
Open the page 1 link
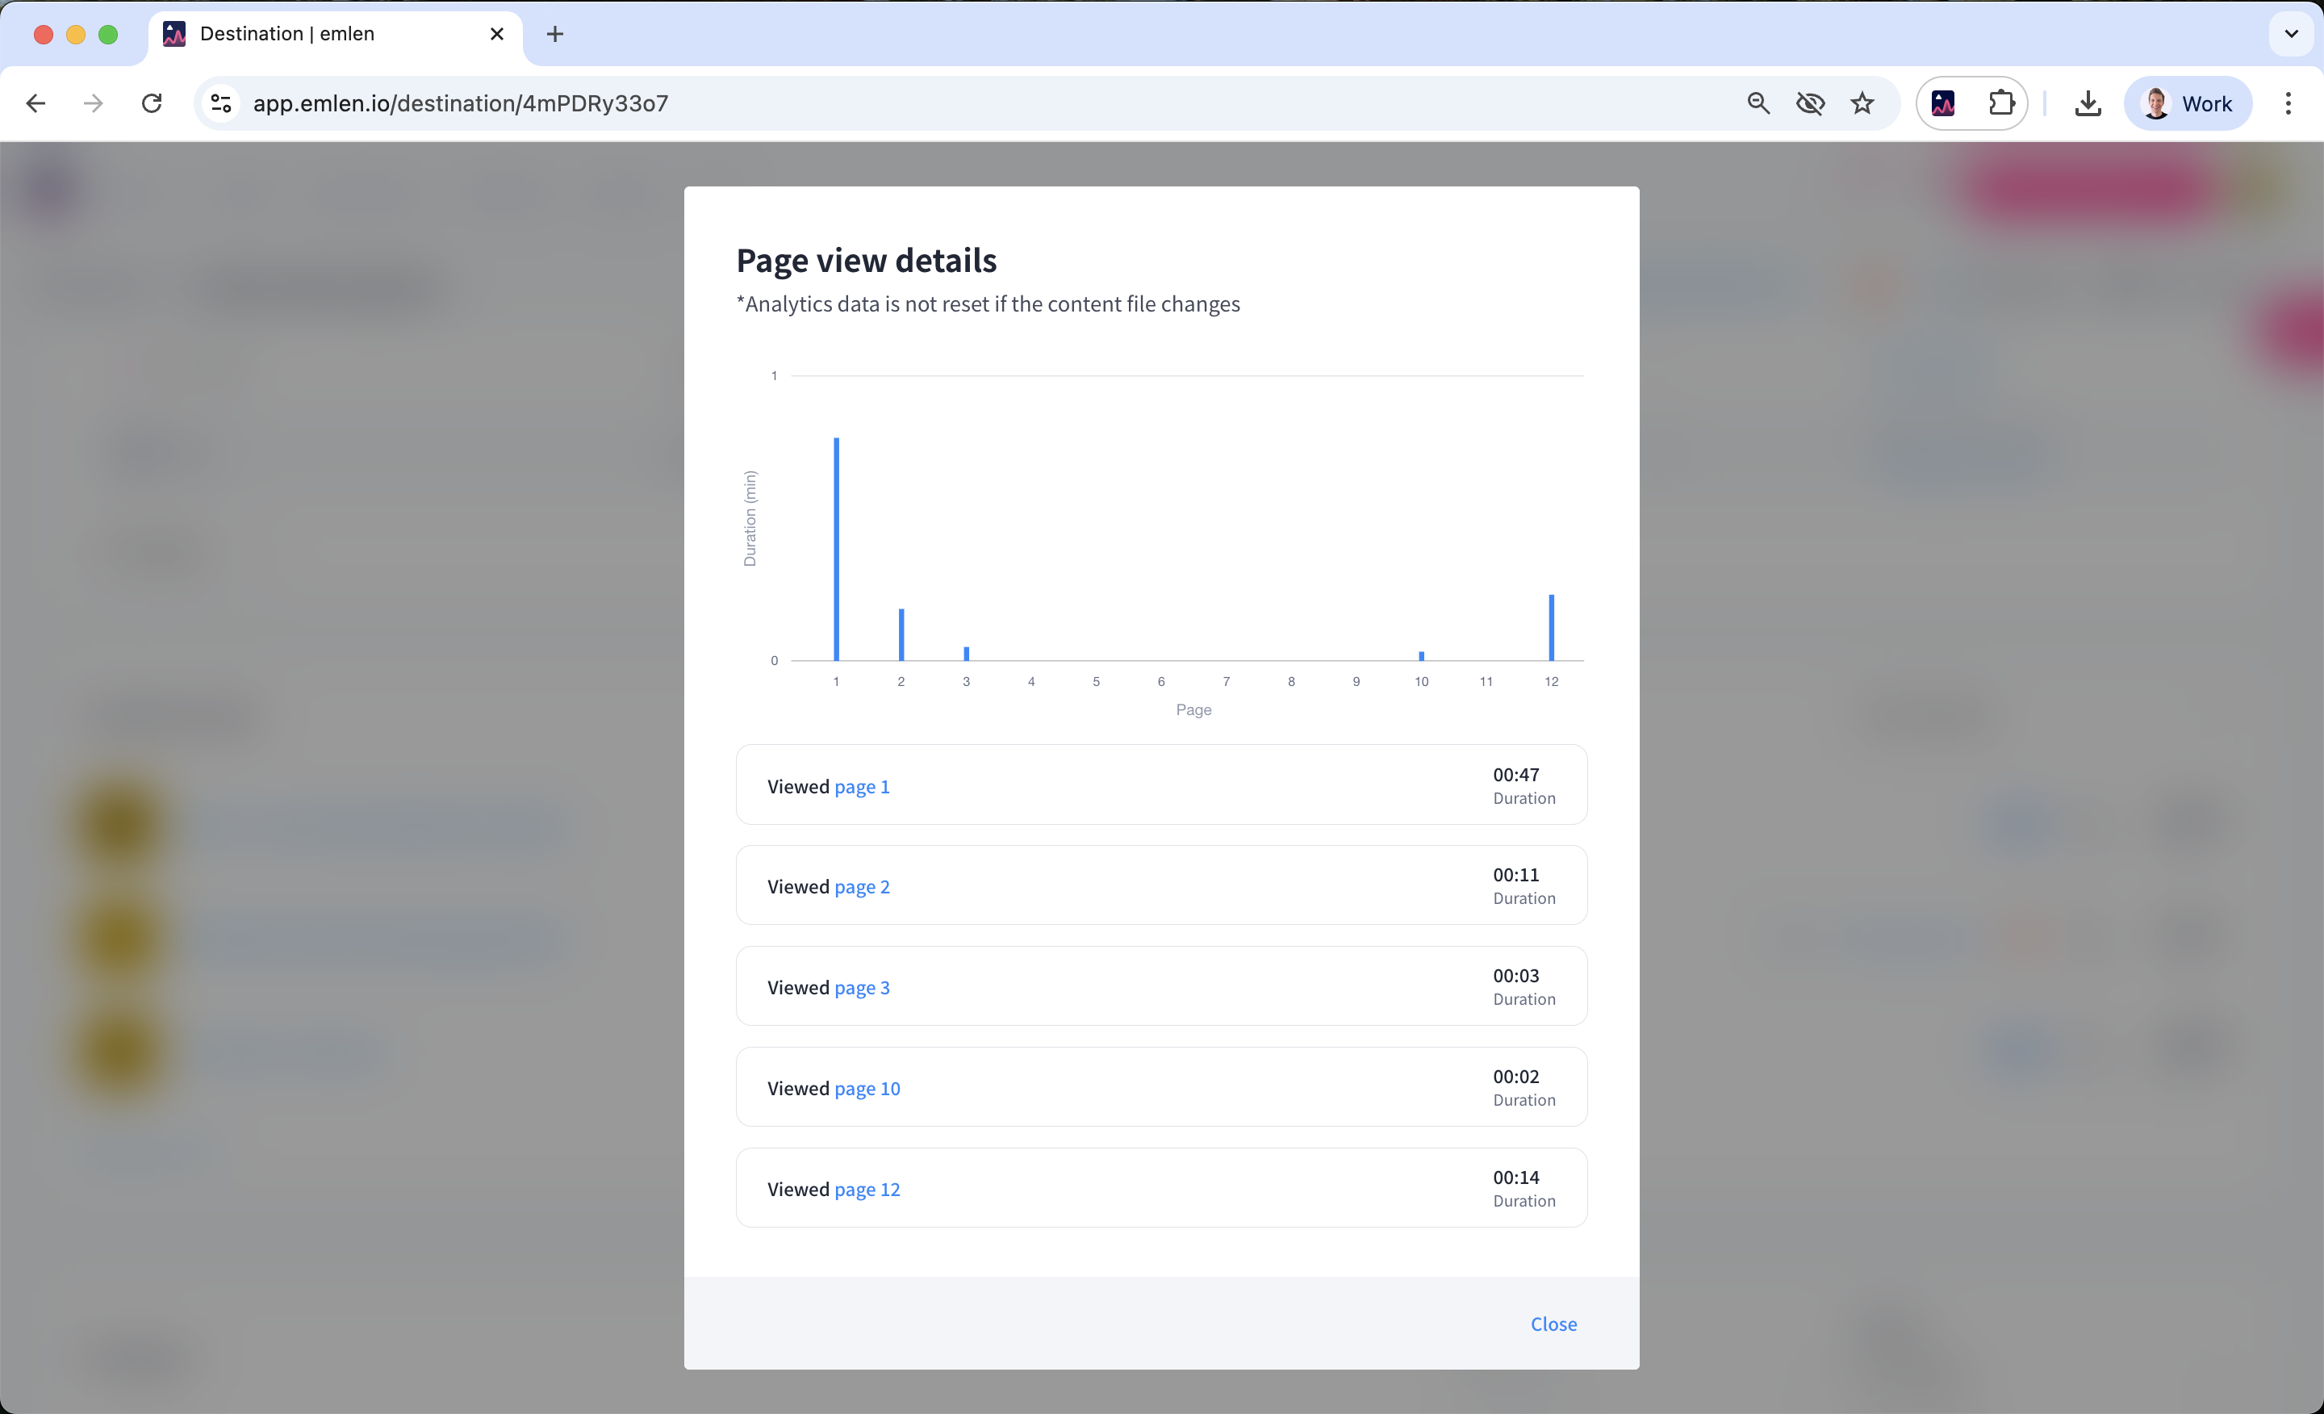pos(861,787)
